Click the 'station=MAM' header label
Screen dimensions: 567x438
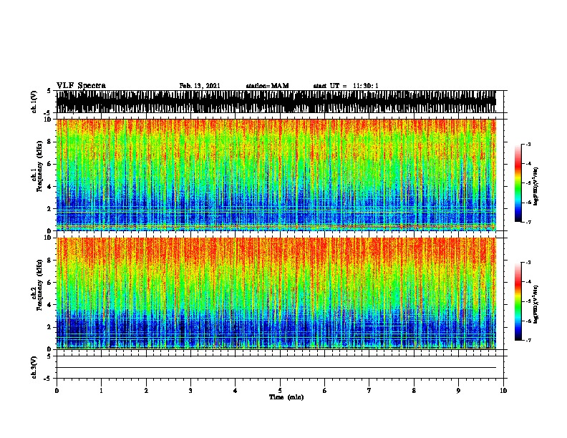click(267, 86)
